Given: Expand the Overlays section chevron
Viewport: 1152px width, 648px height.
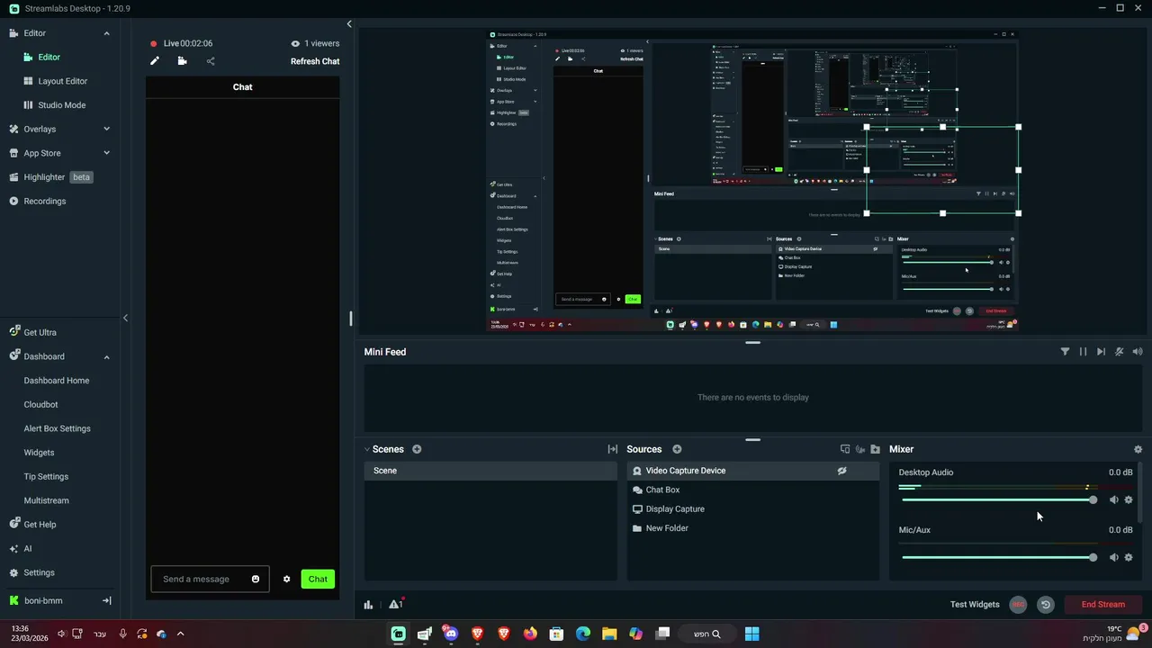Looking at the screenshot, I should (106, 129).
